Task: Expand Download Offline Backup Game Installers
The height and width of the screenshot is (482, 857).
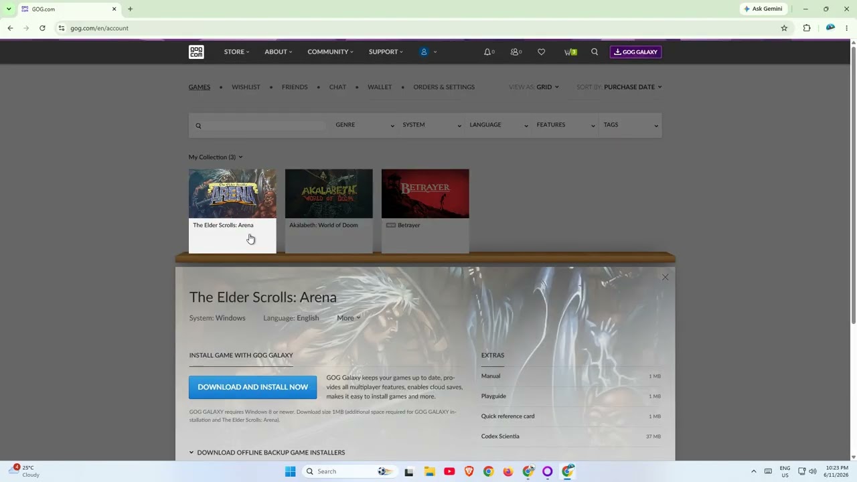Action: [x=267, y=453]
